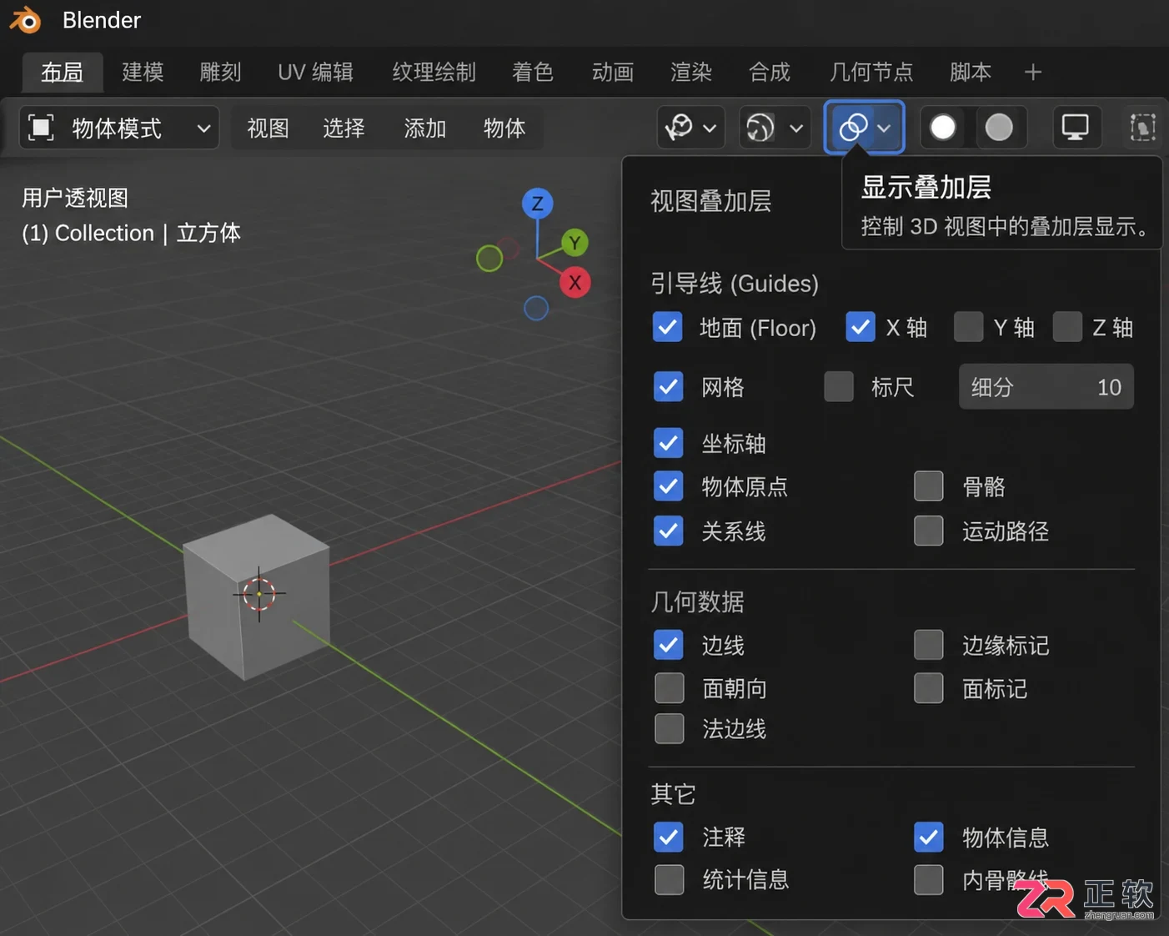Enable the Y 轴 guide checkbox

point(968,327)
